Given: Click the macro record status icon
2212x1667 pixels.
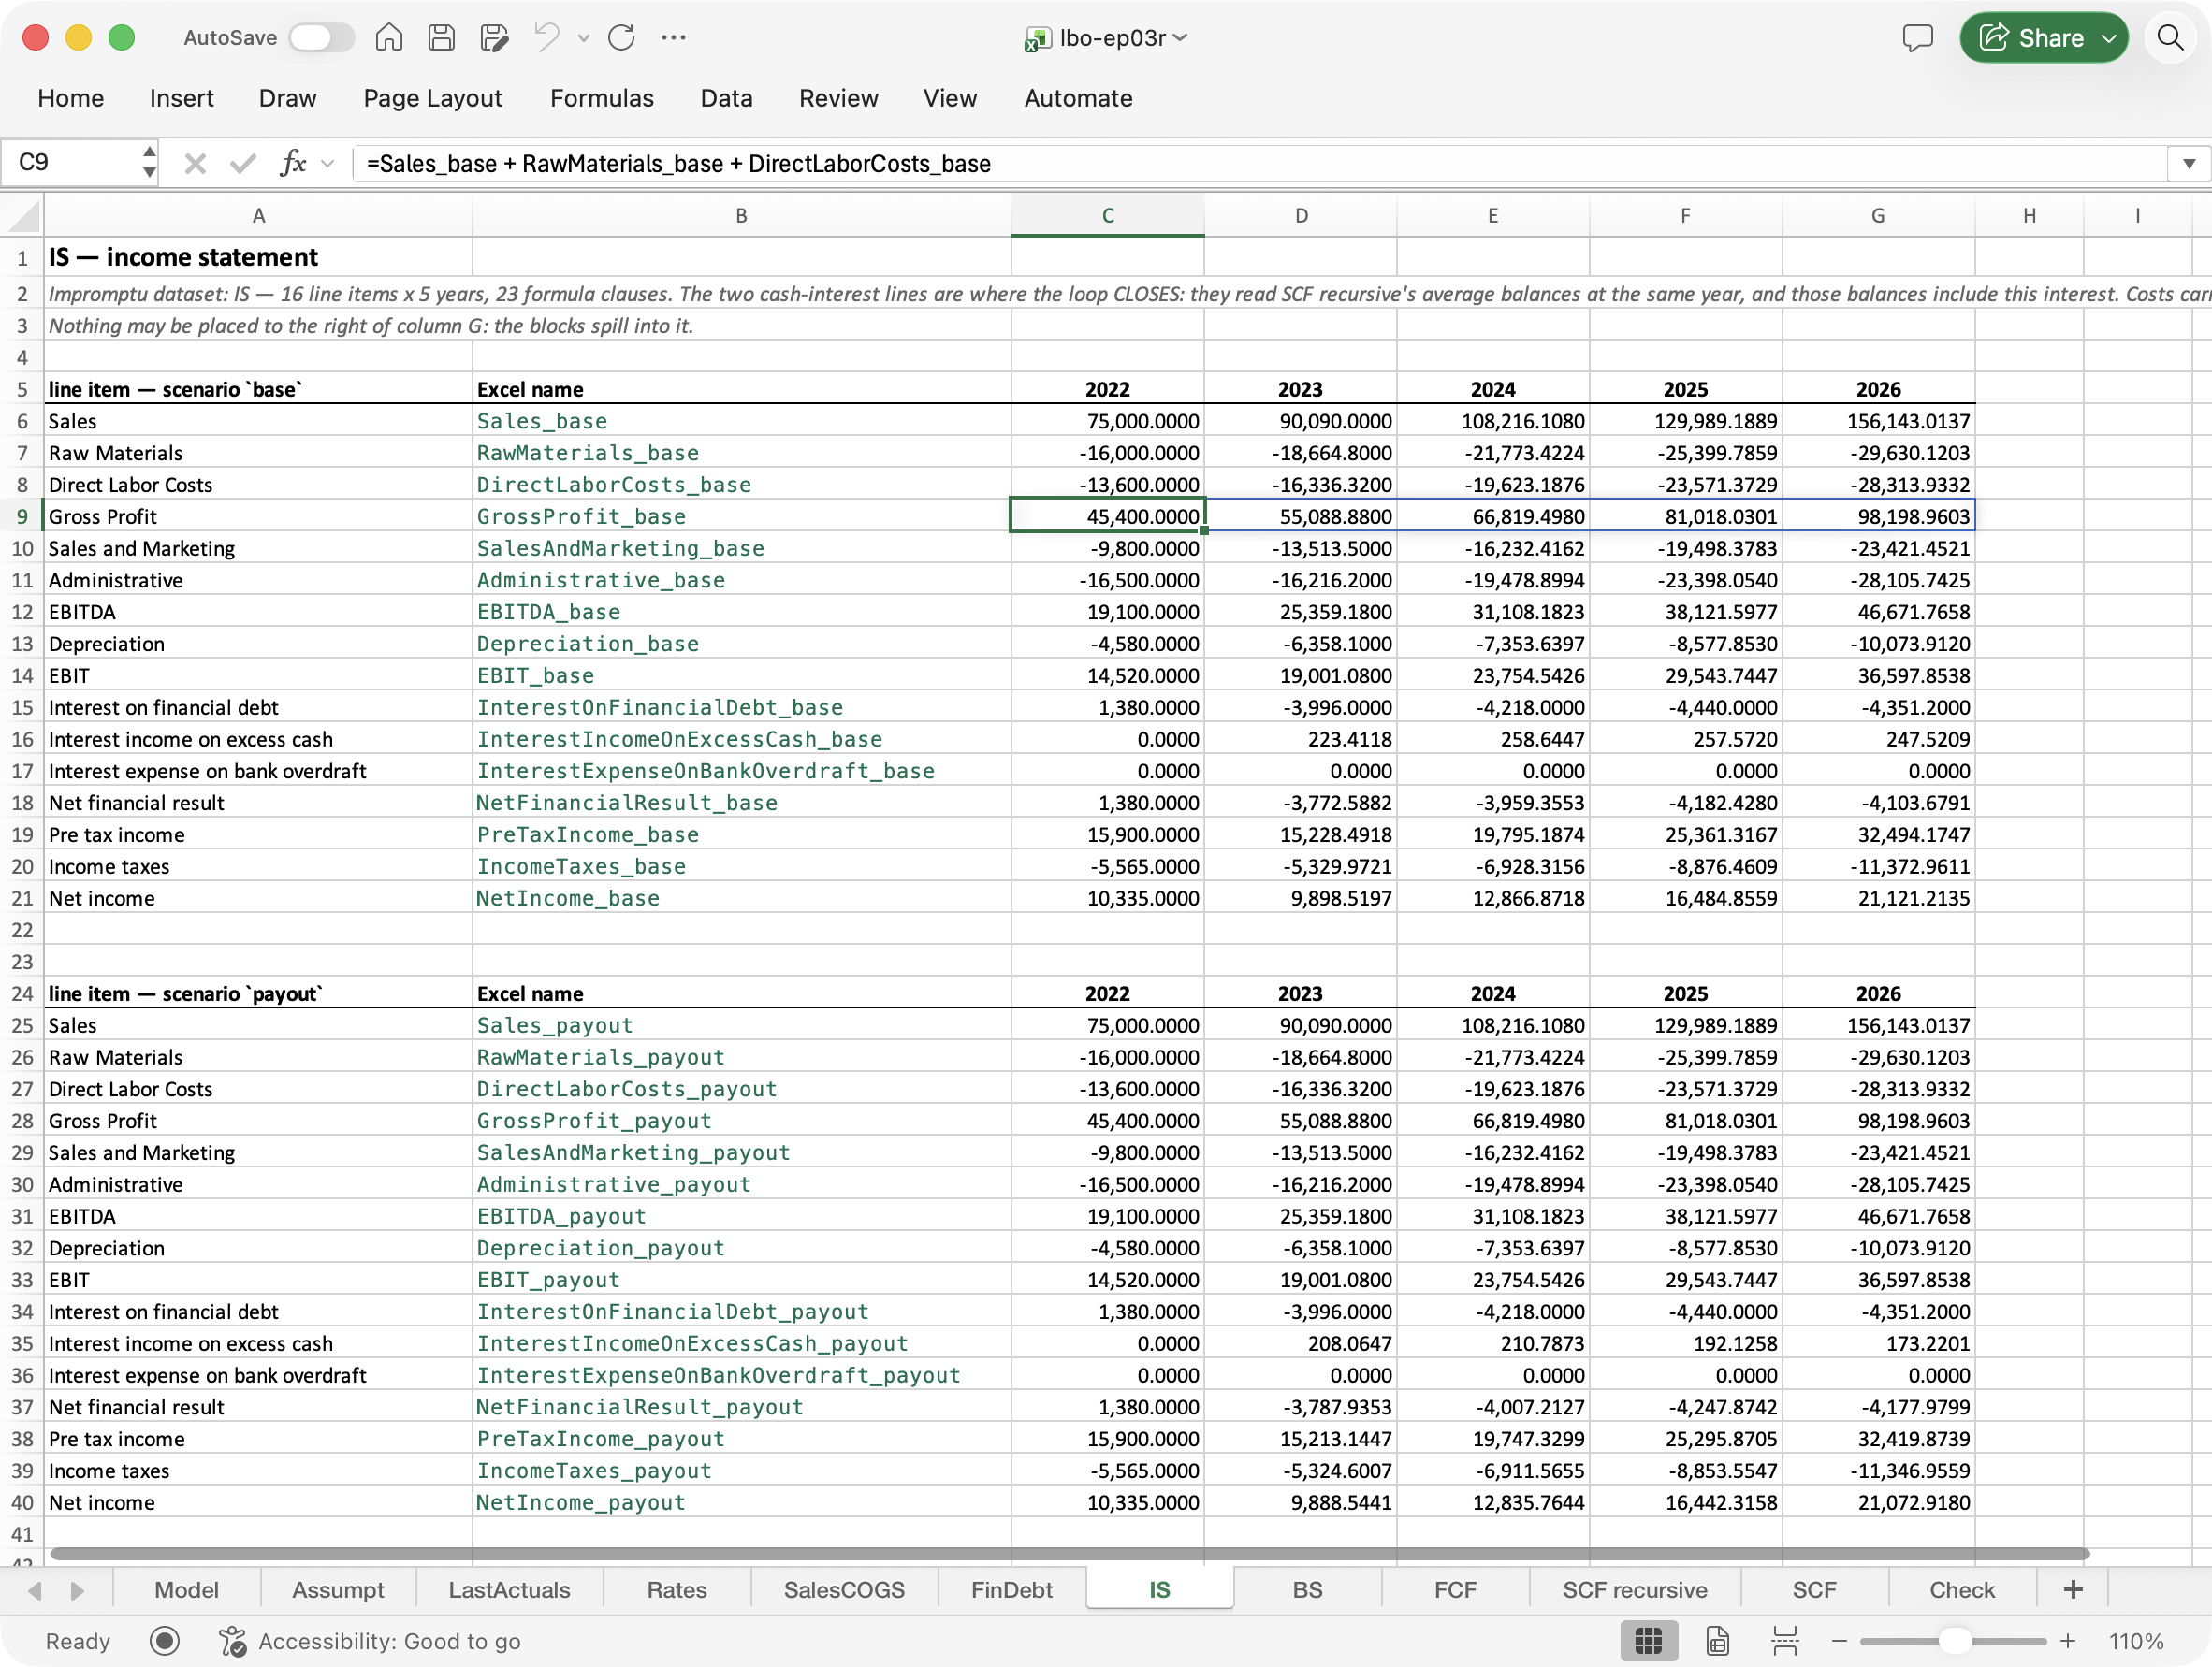Looking at the screenshot, I should click(164, 1641).
